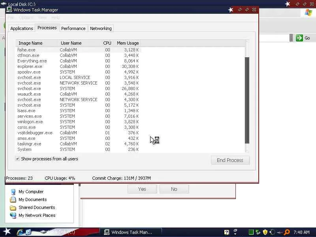Click the Local Disk title bar drive icon
Viewport: 316px width, 237px height.
pos(4,4)
